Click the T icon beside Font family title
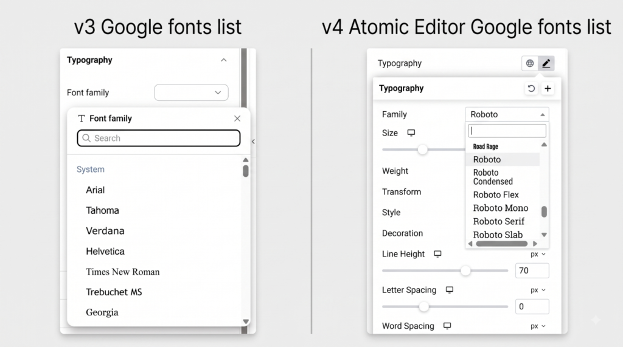Image resolution: width=623 pixels, height=347 pixels. pos(82,119)
